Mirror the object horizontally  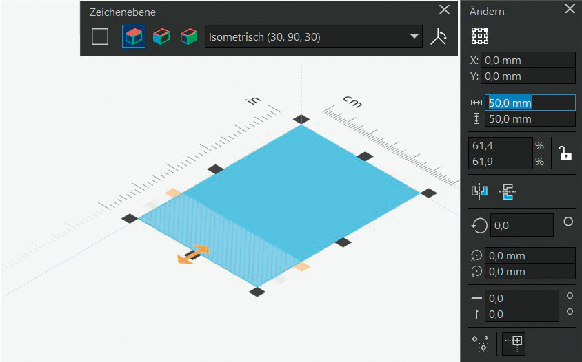(x=480, y=192)
